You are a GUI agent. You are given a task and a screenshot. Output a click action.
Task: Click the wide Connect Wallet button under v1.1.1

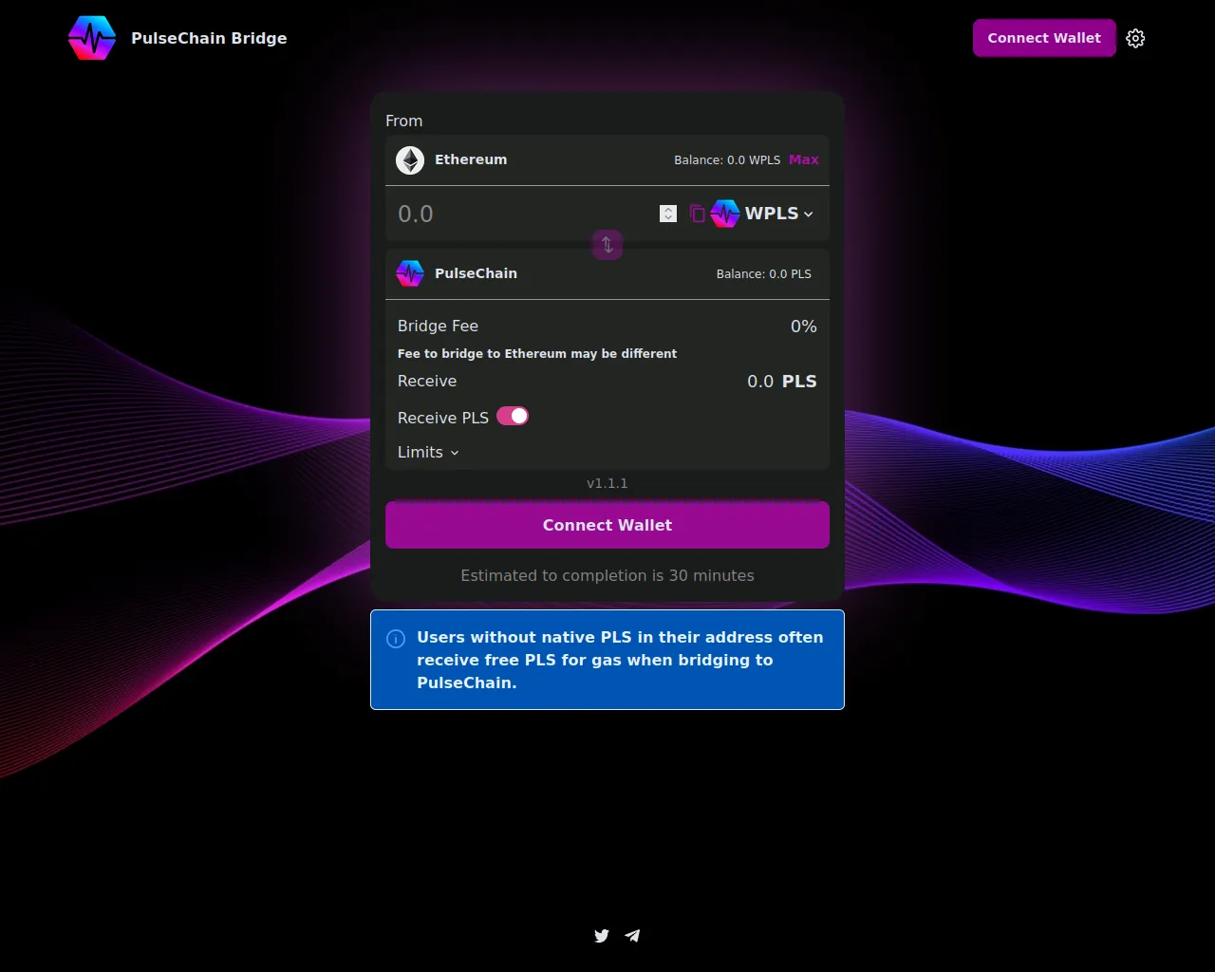[x=607, y=525]
